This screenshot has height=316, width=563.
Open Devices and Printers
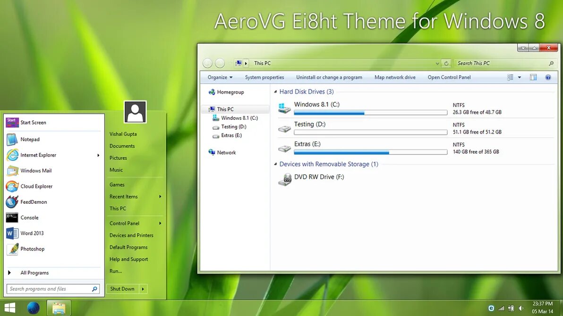[x=131, y=235]
